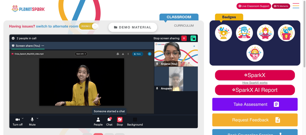Image resolution: width=306 pixels, height=135 pixels.
Task: Click the raised fist badge
Action: click(244, 33)
